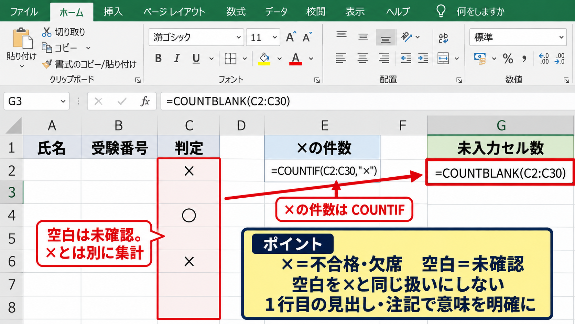Click the text orientation icon
Screen dimensions: 575x324
(406, 37)
